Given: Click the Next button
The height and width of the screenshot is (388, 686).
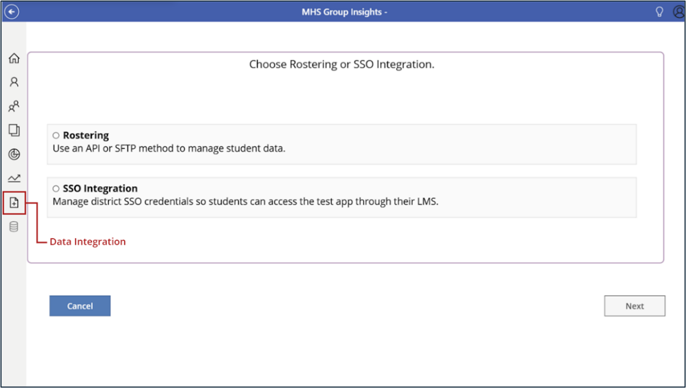Looking at the screenshot, I should [x=634, y=306].
